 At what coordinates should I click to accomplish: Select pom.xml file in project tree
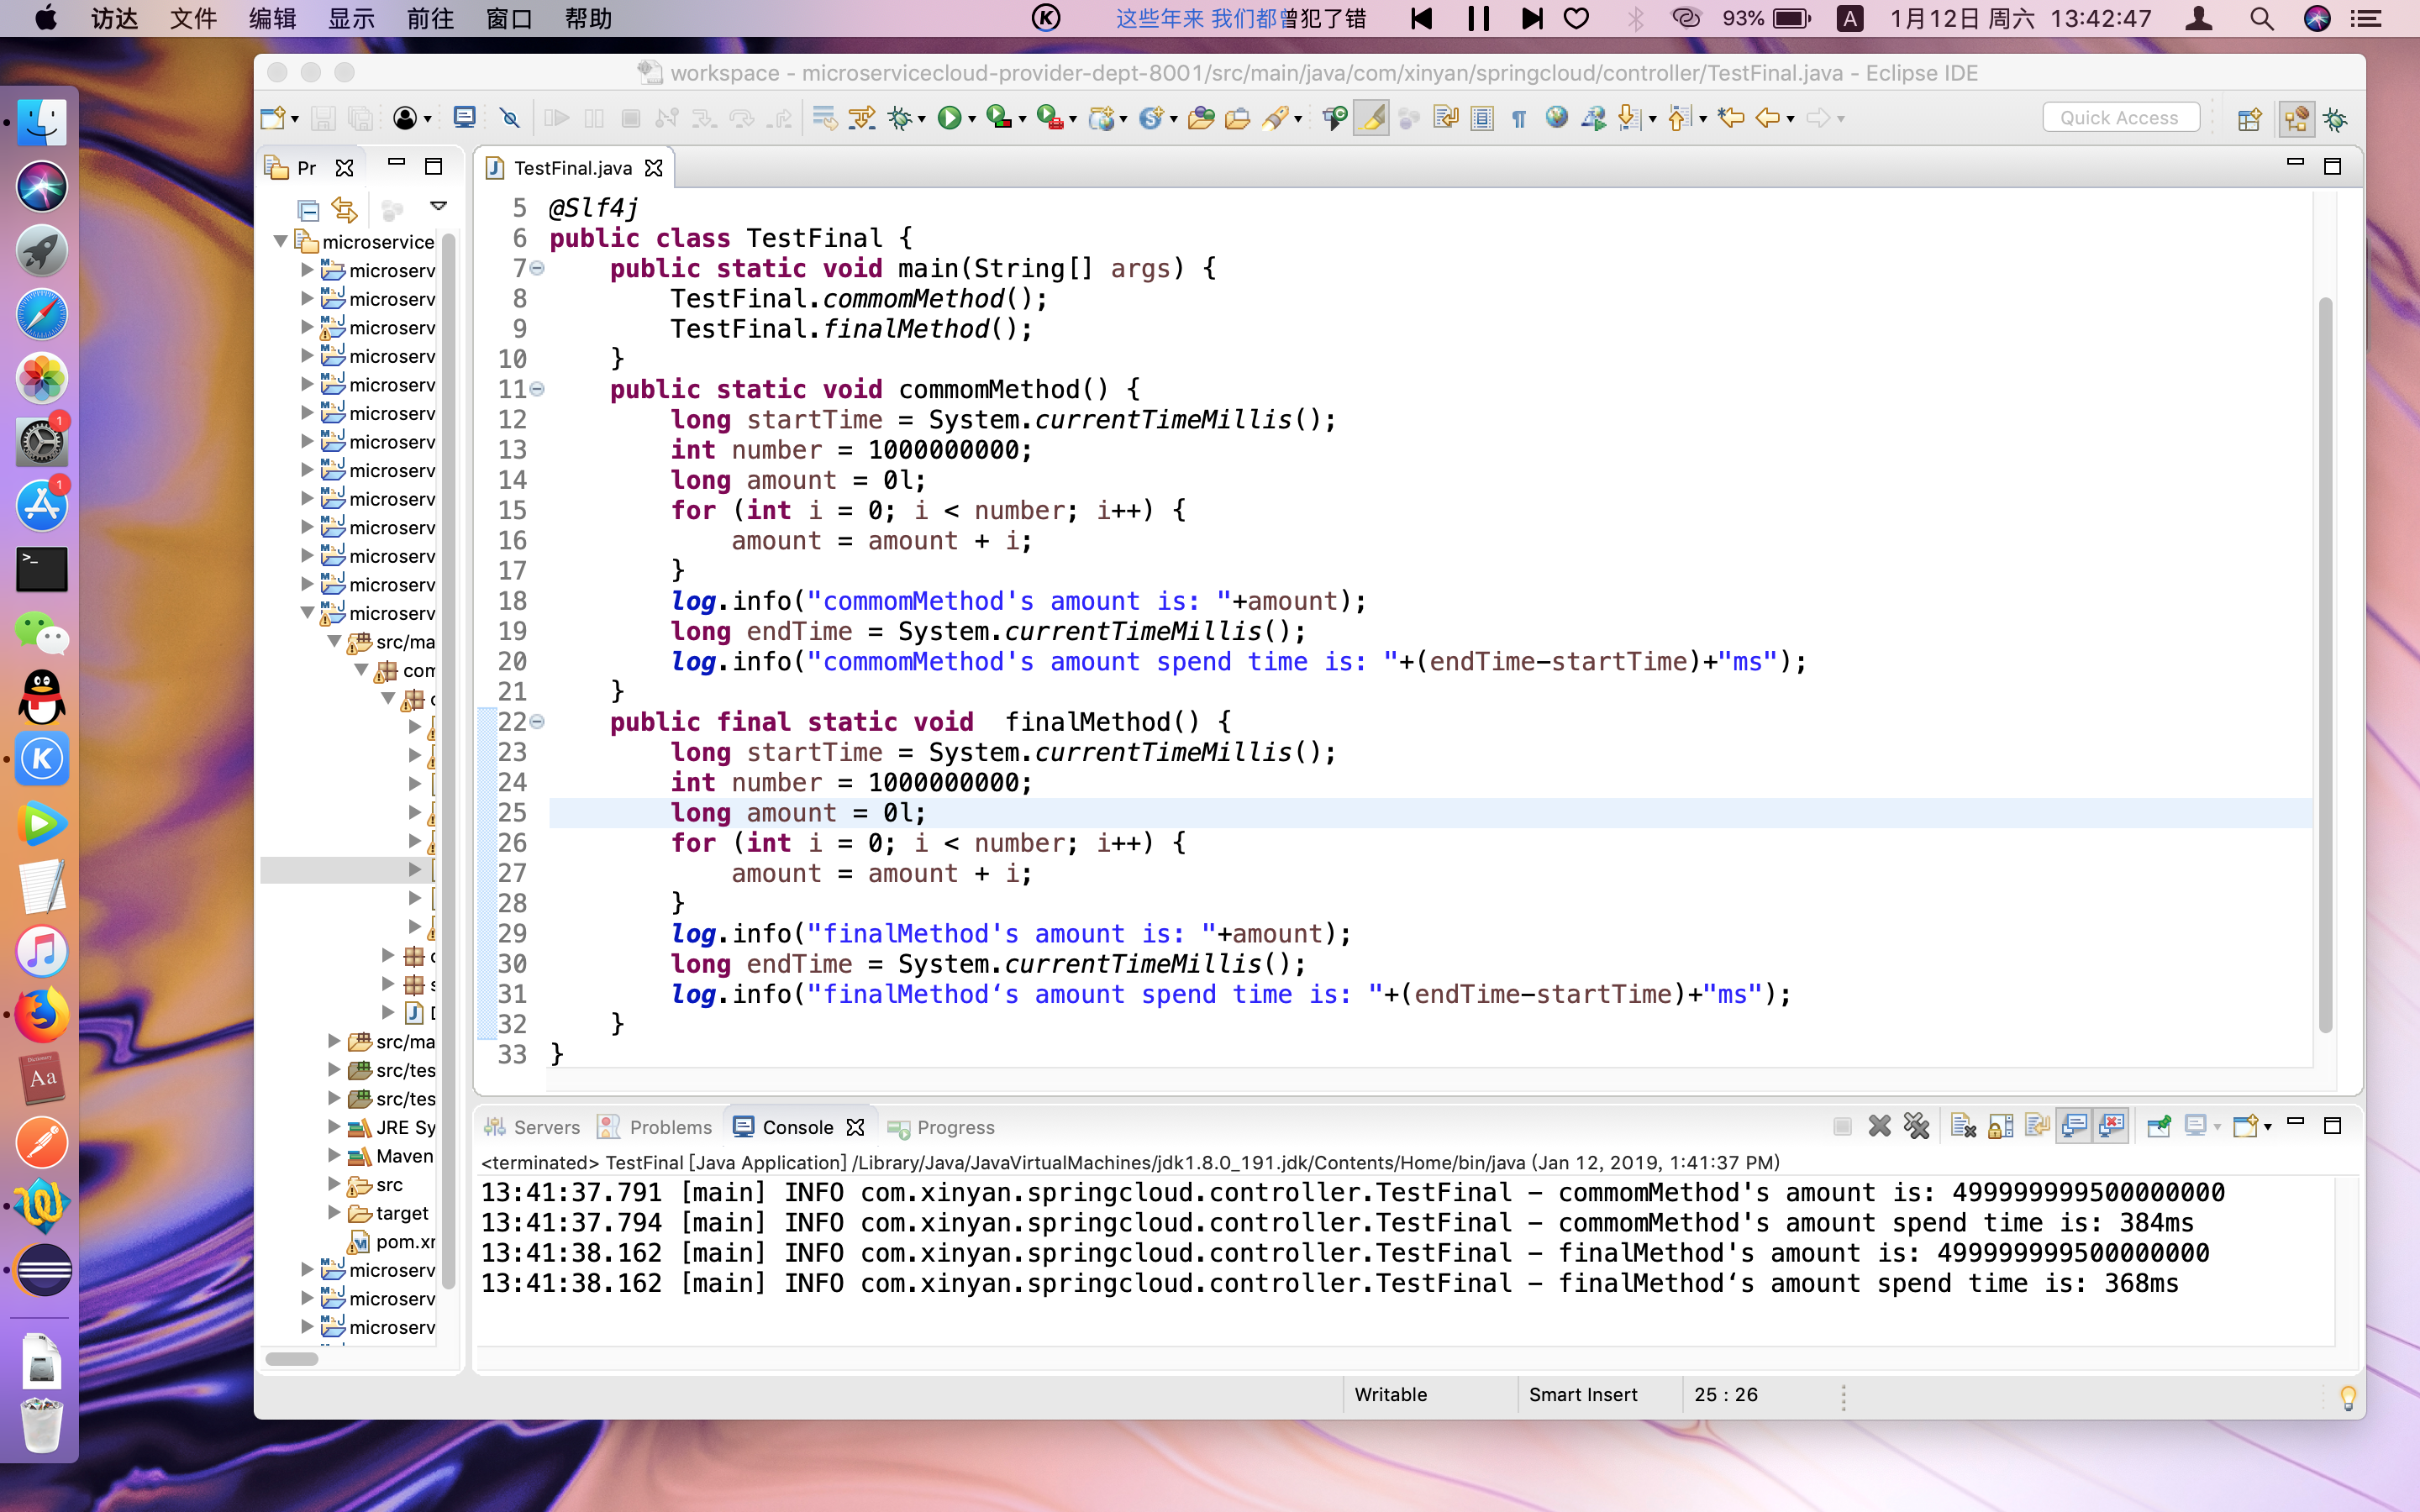click(403, 1241)
